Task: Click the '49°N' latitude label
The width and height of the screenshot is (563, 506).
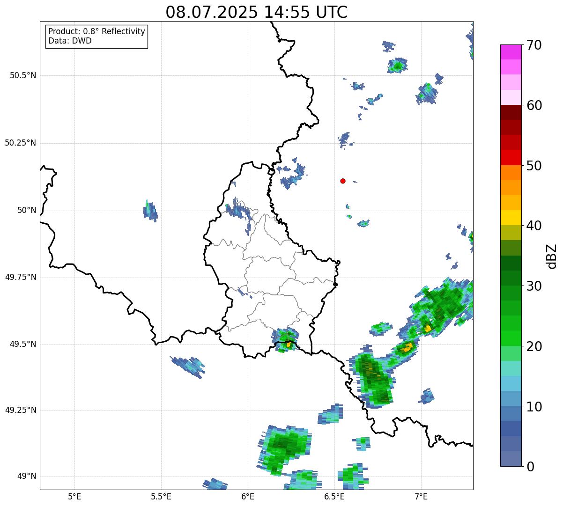Action: [27, 476]
